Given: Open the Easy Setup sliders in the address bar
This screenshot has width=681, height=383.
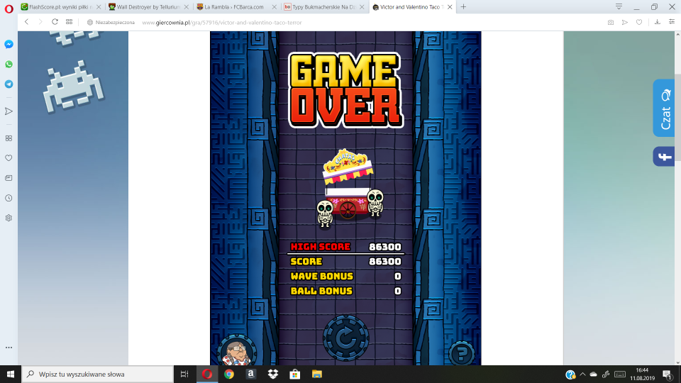Looking at the screenshot, I should 671,22.
